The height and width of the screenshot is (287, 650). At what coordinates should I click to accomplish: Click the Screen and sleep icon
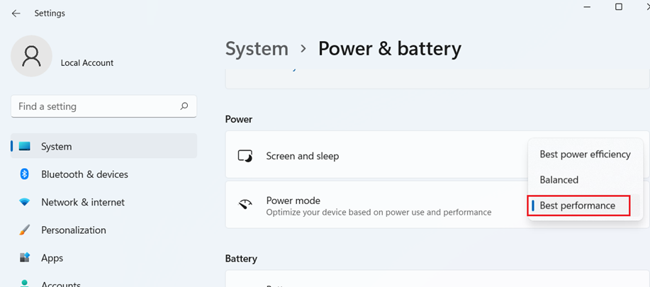click(x=245, y=156)
